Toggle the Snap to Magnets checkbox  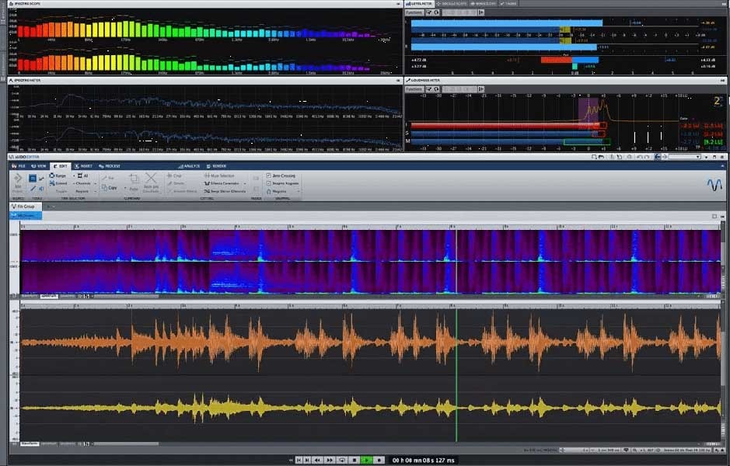click(269, 183)
